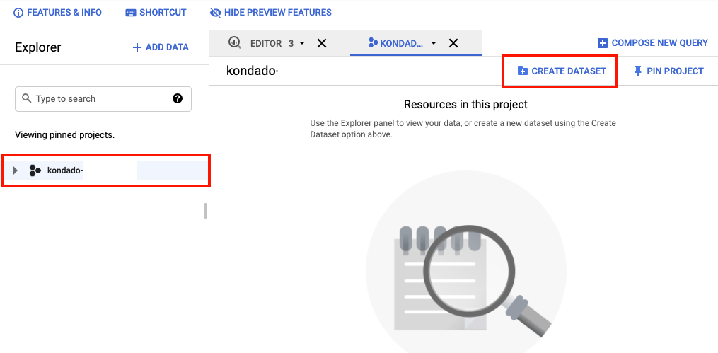This screenshot has width=718, height=353.
Task: Open the KONDAD... tab dropdown arrow
Action: pos(433,43)
